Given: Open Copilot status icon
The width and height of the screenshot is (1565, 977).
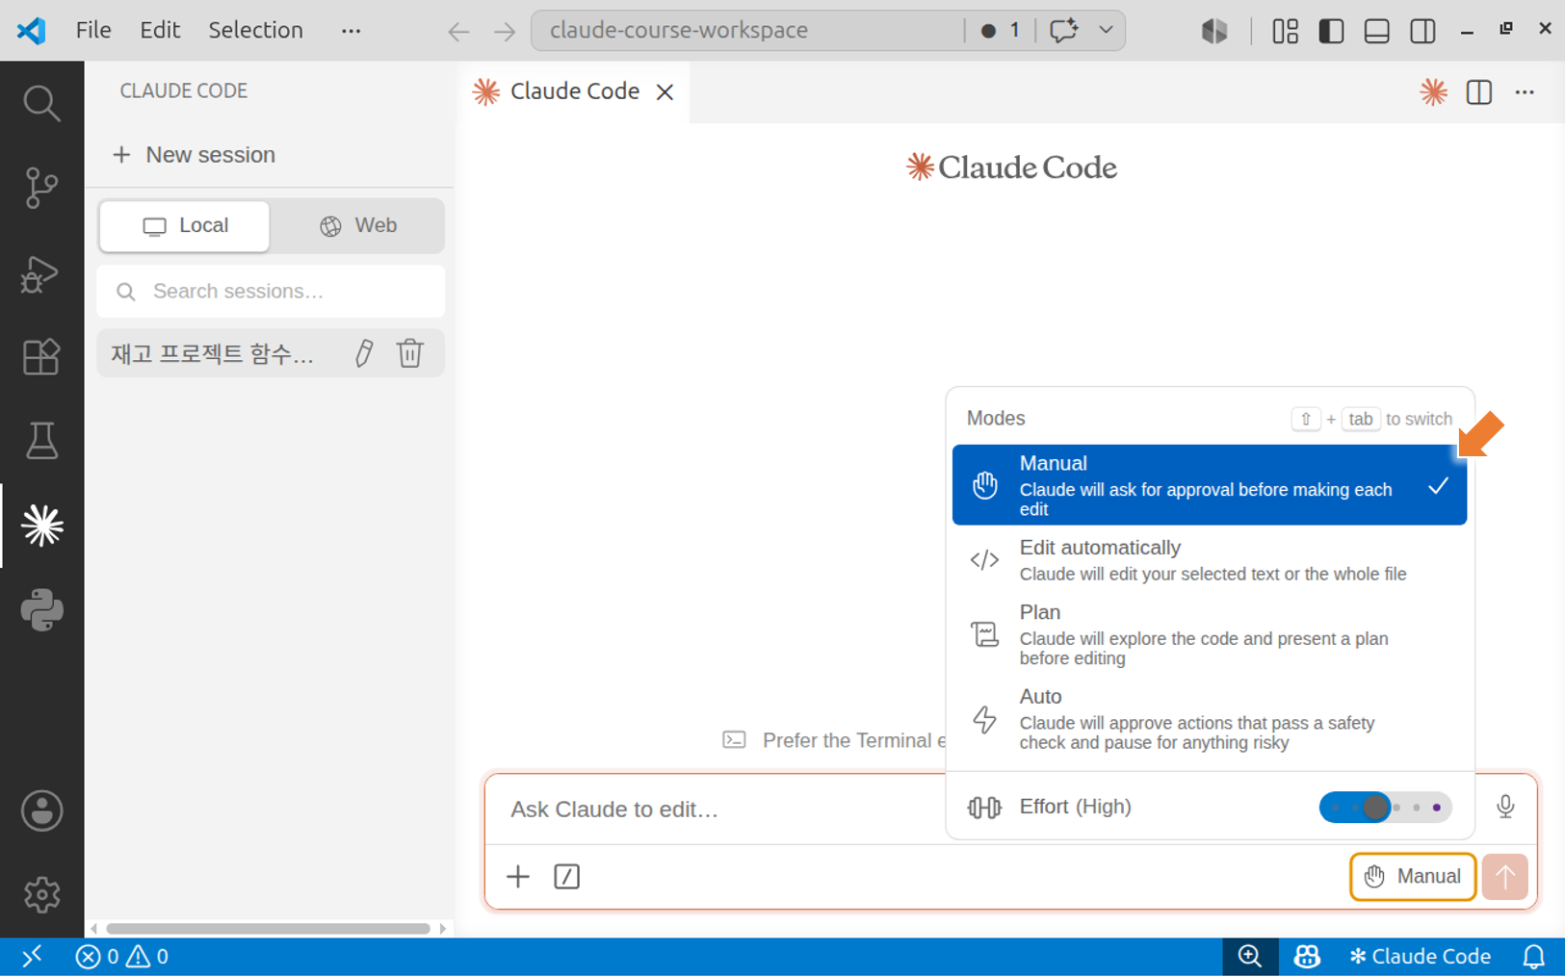Looking at the screenshot, I should point(1307,957).
